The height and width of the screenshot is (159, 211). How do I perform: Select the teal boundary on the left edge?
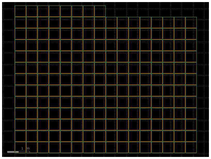click(15, 77)
